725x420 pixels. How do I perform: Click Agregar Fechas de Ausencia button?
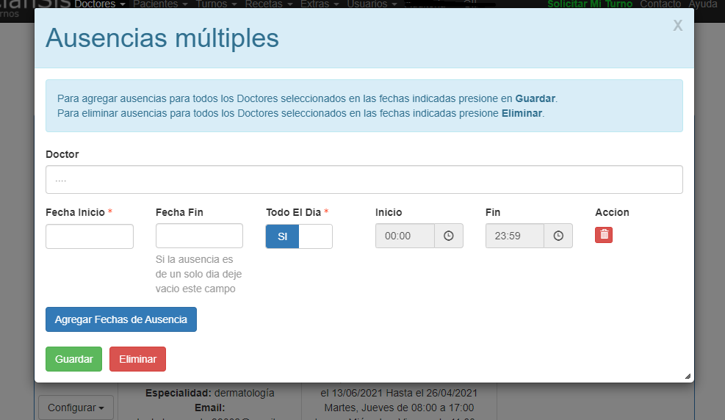121,319
